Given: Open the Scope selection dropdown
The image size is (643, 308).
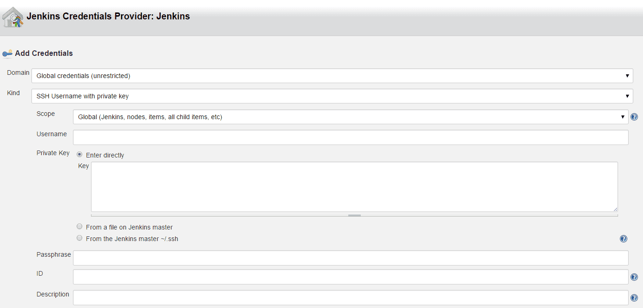Looking at the screenshot, I should 350,117.
